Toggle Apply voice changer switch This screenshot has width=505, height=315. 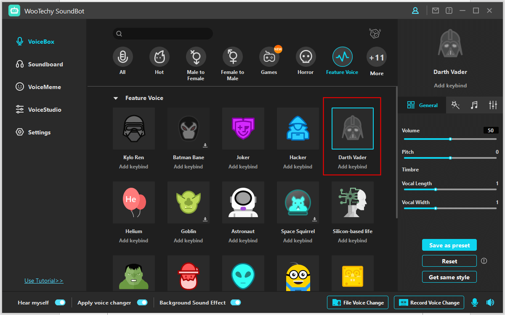tap(142, 302)
